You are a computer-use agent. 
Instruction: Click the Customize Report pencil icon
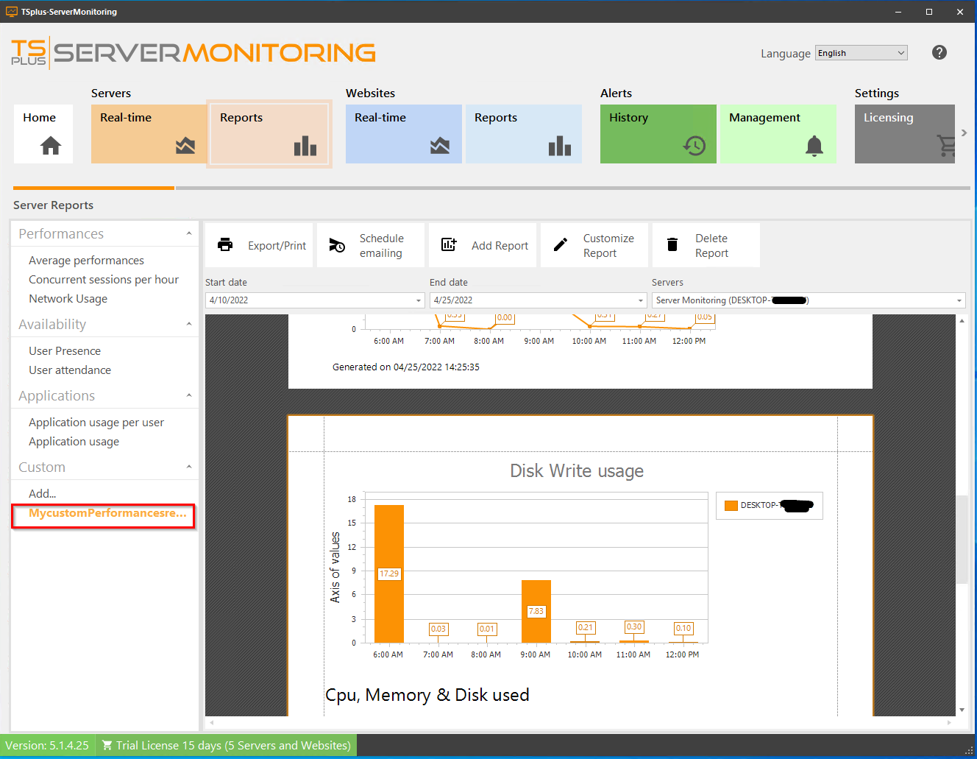tap(560, 244)
